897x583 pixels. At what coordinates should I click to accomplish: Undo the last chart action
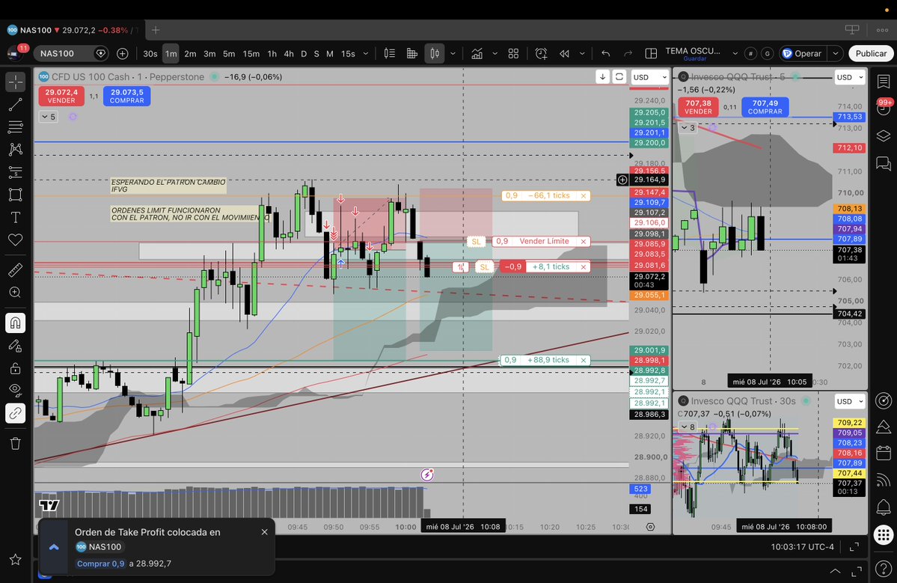606,54
